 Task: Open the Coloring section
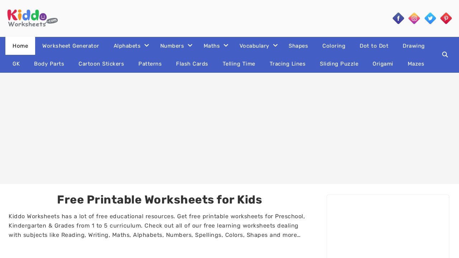pyautogui.click(x=334, y=46)
